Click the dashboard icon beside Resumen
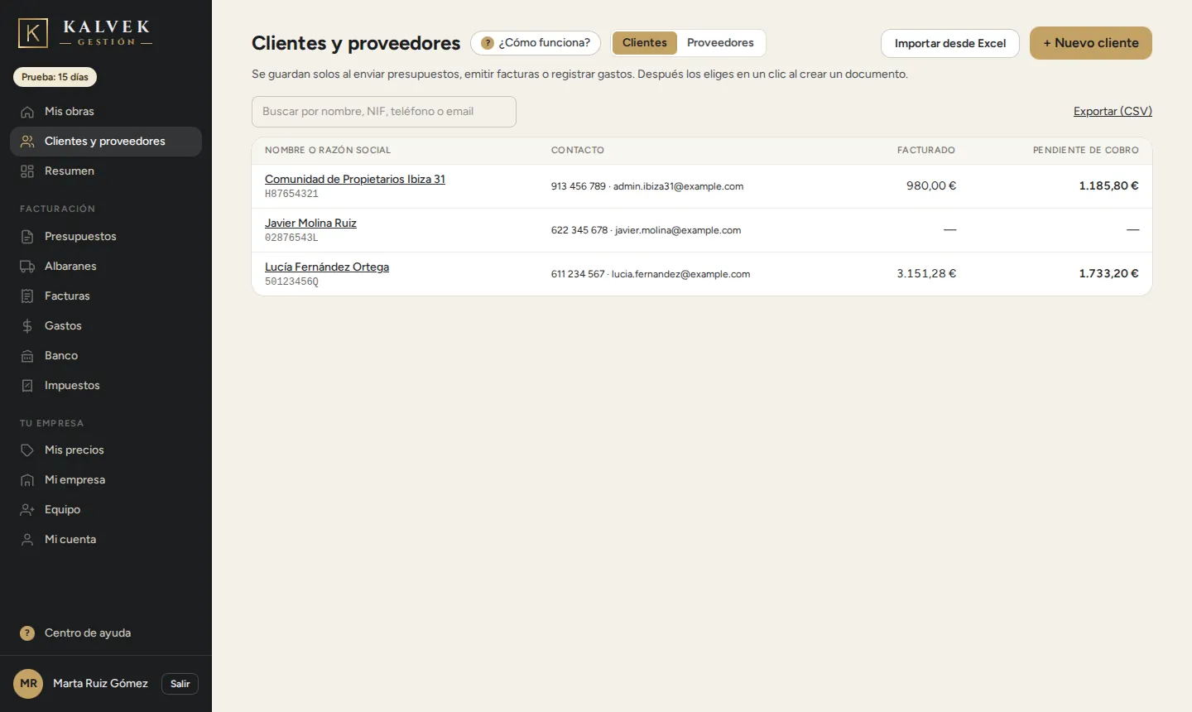Screen dimensions: 1192x712 pyautogui.click(x=27, y=171)
